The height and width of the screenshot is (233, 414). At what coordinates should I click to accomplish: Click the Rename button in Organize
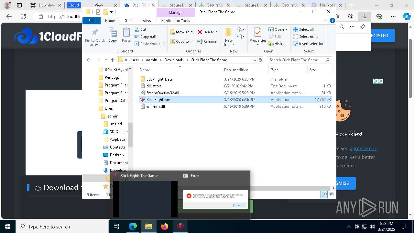pos(207,41)
